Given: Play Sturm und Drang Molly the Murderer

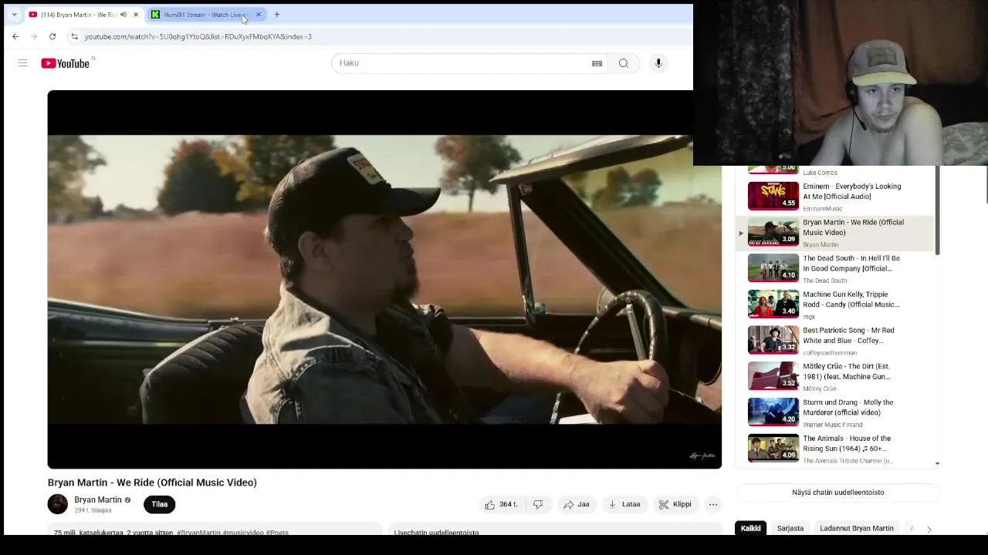Looking at the screenshot, I should (835, 412).
